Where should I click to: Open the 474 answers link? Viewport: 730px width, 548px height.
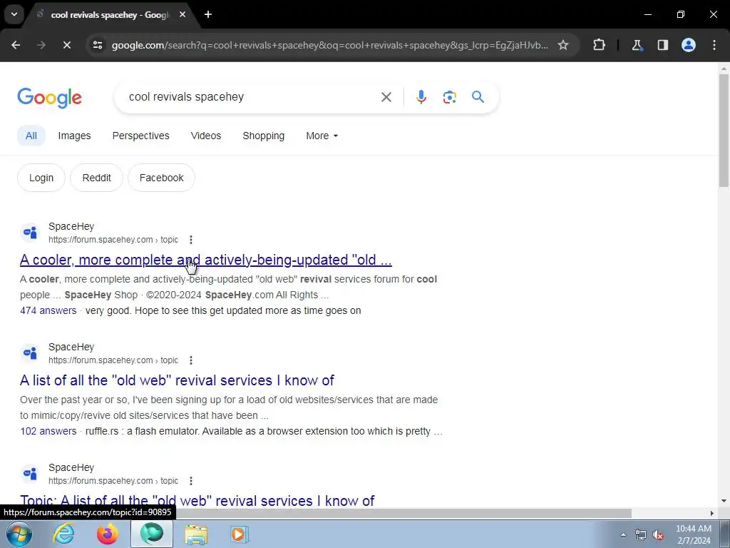tap(48, 310)
